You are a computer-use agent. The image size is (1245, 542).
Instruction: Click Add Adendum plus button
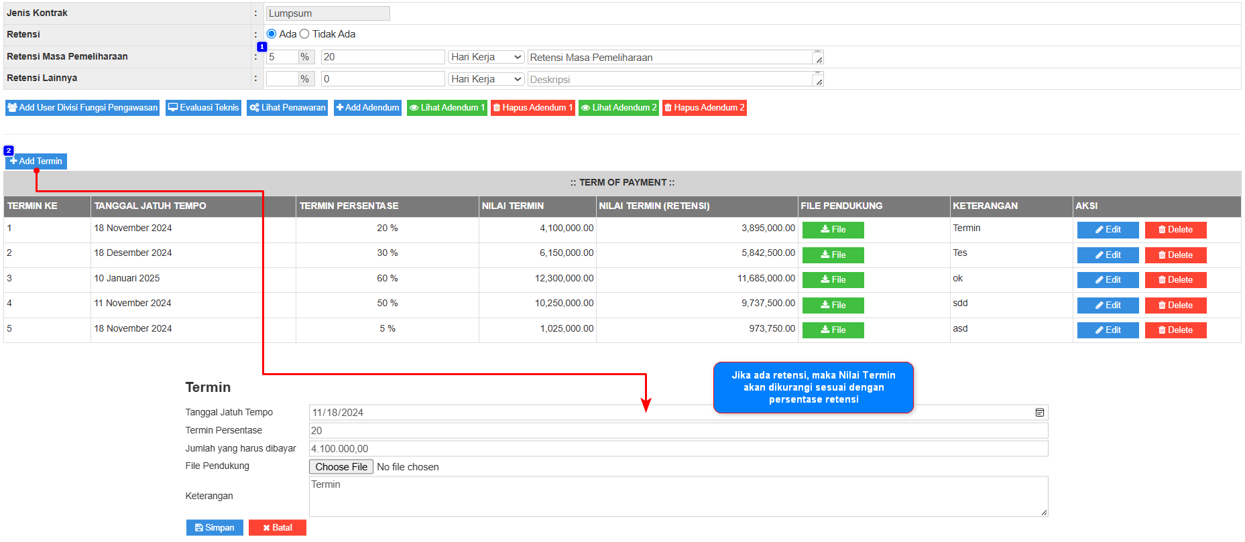[x=367, y=108]
